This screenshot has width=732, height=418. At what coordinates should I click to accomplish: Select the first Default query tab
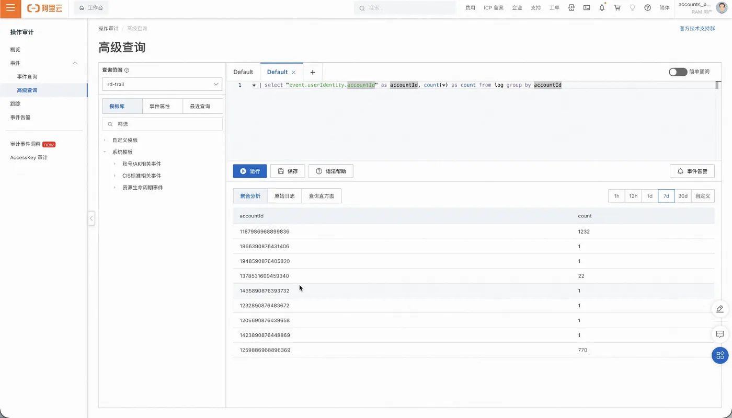pyautogui.click(x=243, y=72)
